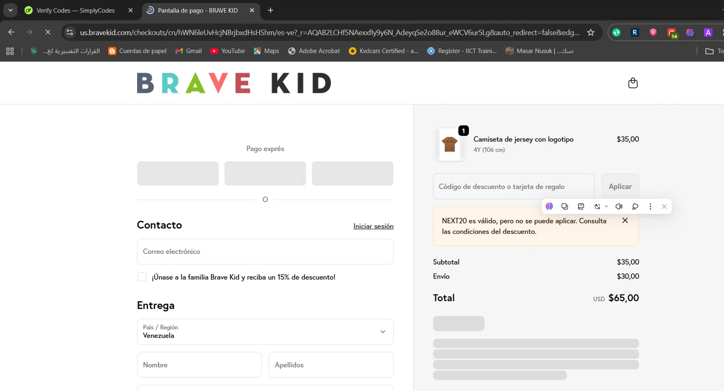The height and width of the screenshot is (391, 724).
Task: Click the Camiseta de jersey con logotipo text
Action: pyautogui.click(x=523, y=139)
